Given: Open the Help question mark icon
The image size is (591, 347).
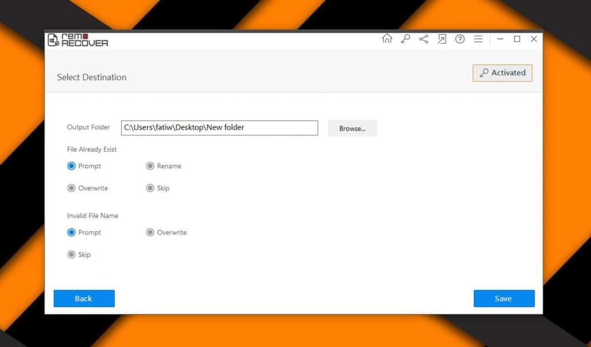Looking at the screenshot, I should pyautogui.click(x=460, y=39).
